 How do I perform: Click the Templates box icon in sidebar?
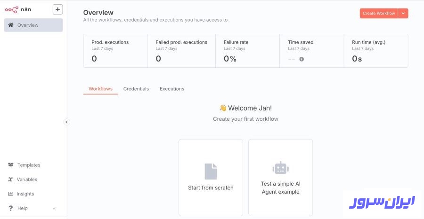(x=11, y=165)
